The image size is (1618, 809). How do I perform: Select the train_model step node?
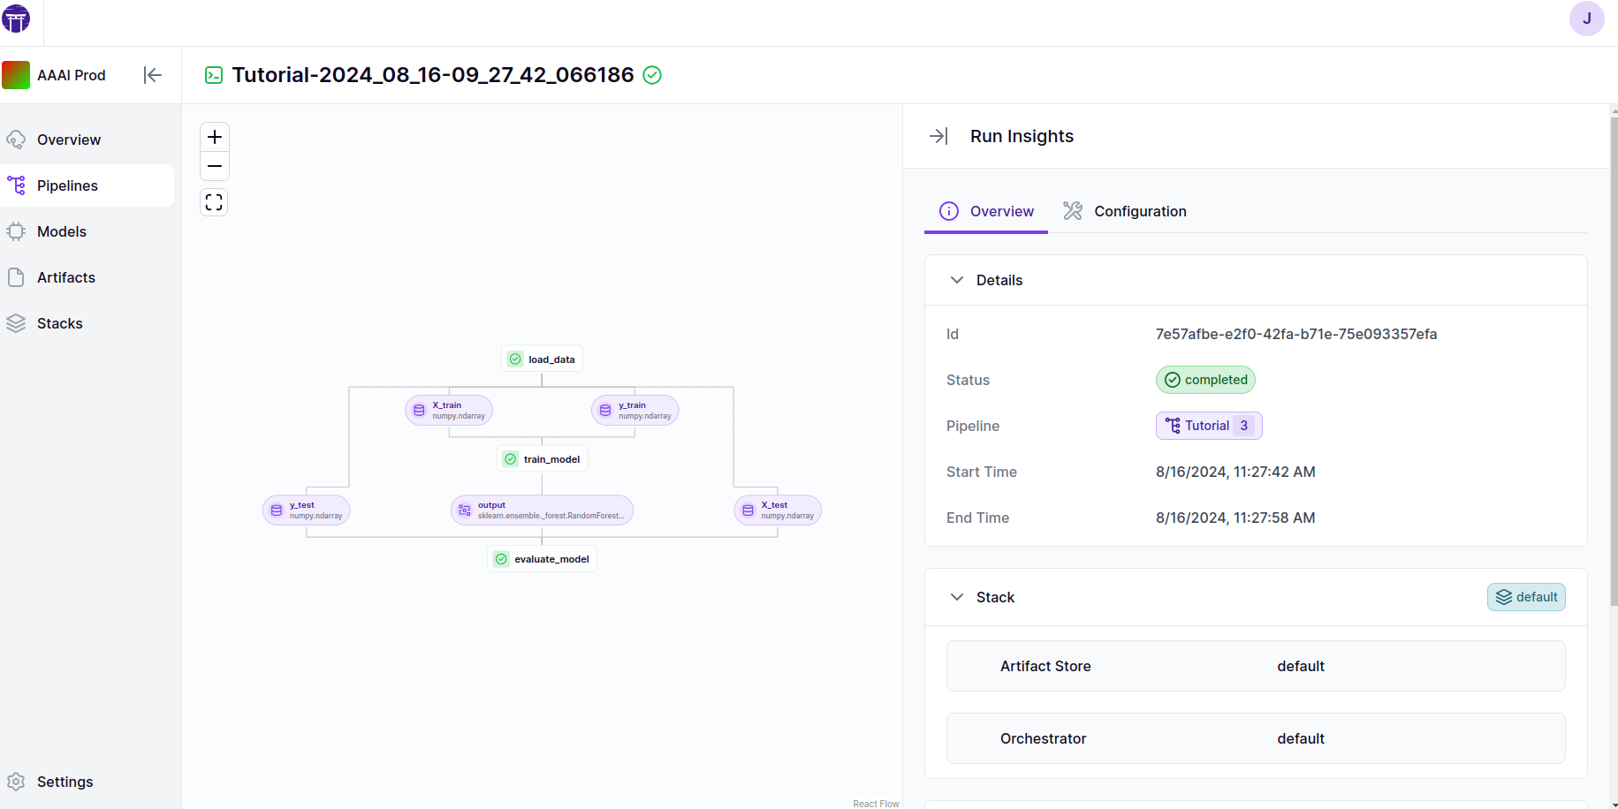click(x=543, y=459)
